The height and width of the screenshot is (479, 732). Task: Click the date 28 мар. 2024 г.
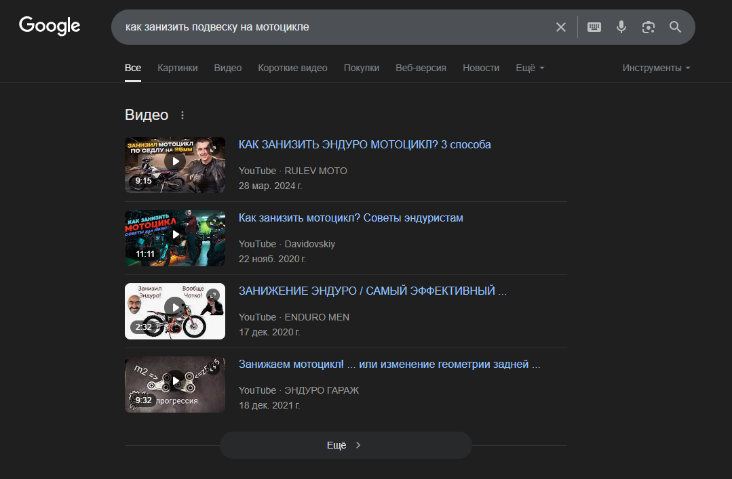pos(270,186)
